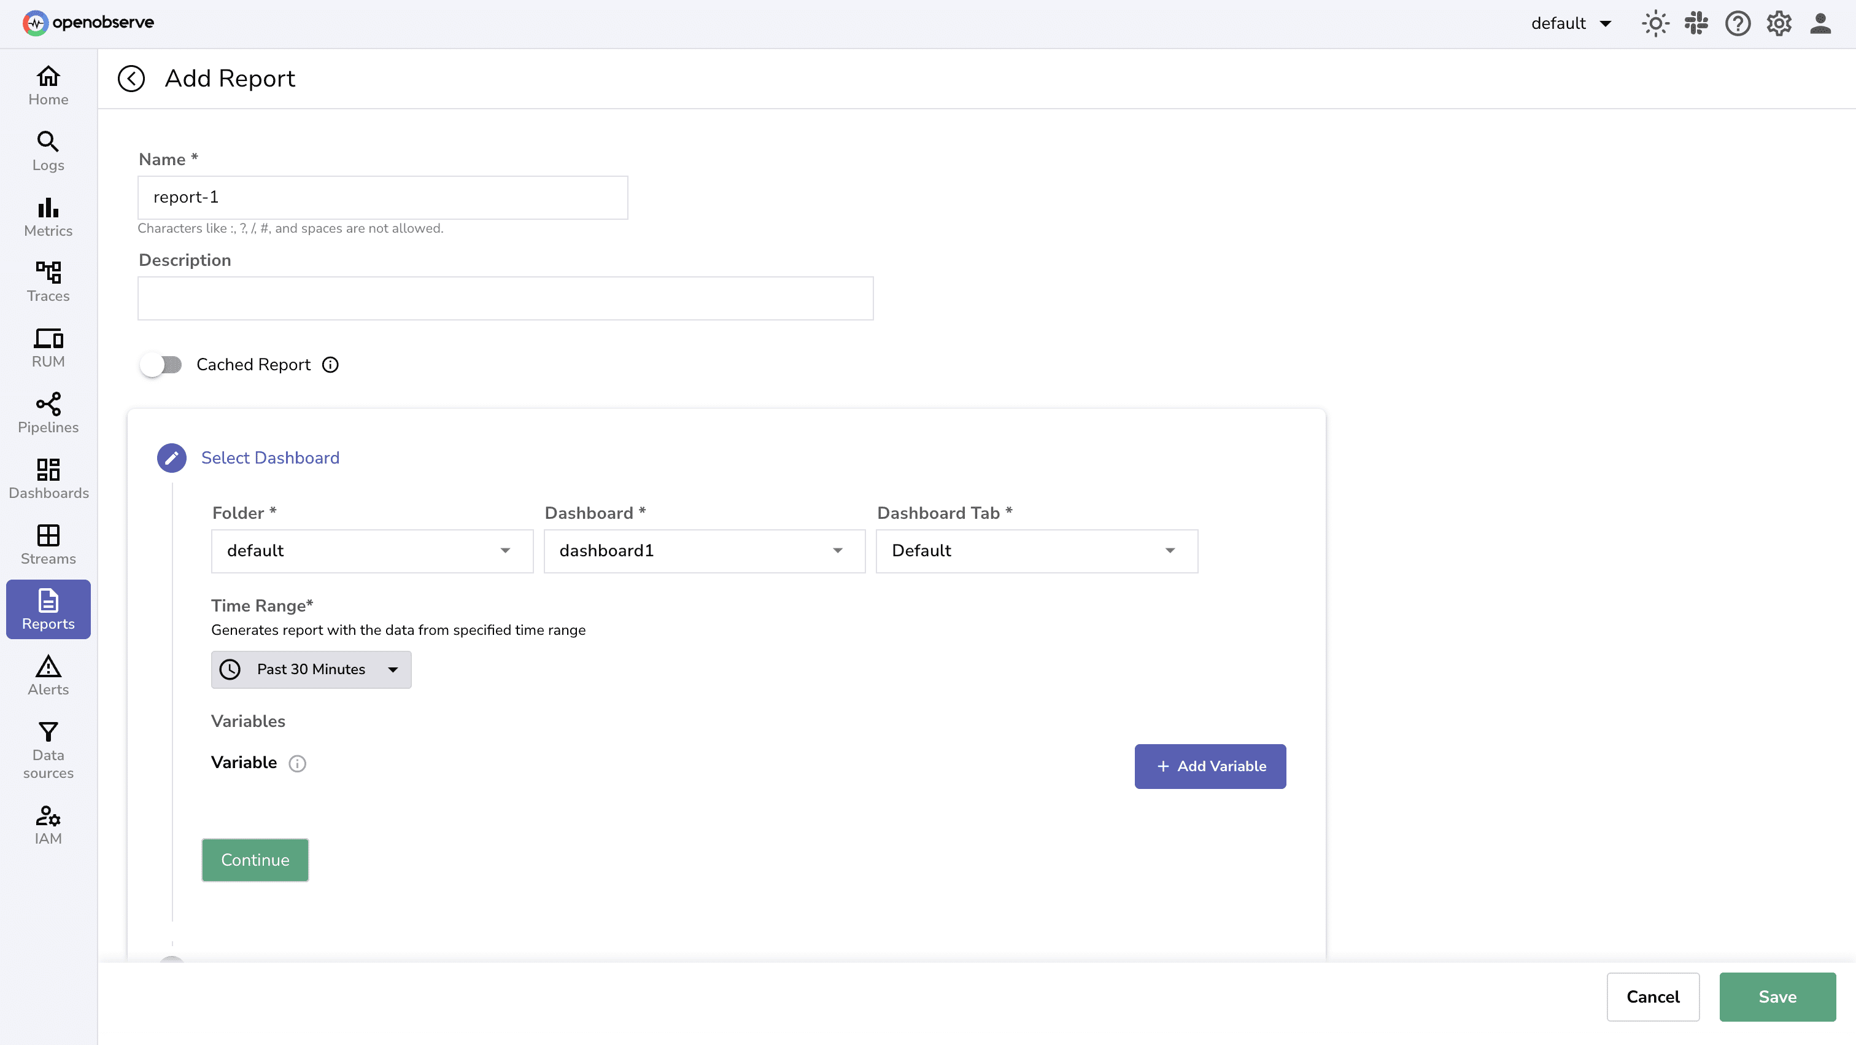Image resolution: width=1856 pixels, height=1045 pixels.
Task: Open the Pipelines section
Action: 47,413
